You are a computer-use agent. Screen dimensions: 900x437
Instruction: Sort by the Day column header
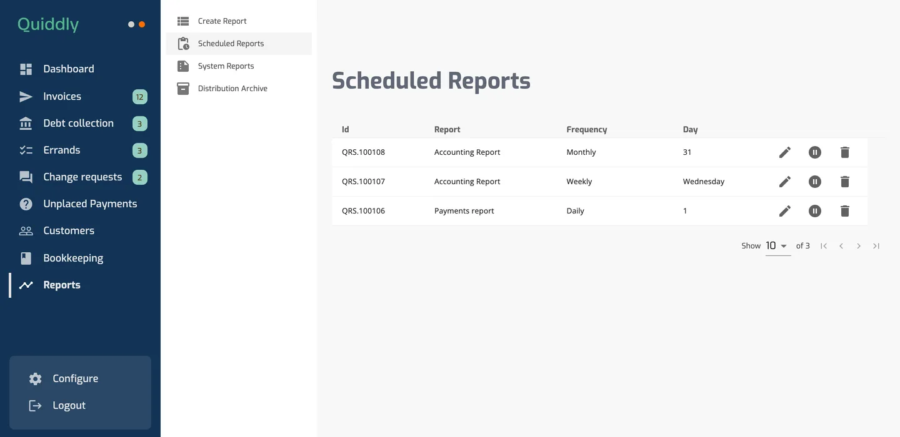pyautogui.click(x=691, y=130)
